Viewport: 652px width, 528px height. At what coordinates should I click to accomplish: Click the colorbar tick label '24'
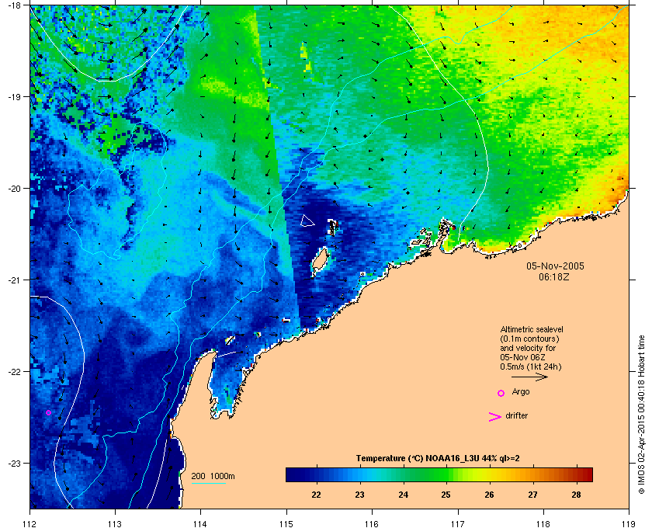403,495
